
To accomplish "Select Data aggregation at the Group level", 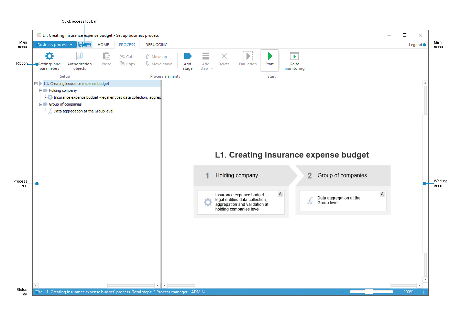I will pyautogui.click(x=84, y=111).
